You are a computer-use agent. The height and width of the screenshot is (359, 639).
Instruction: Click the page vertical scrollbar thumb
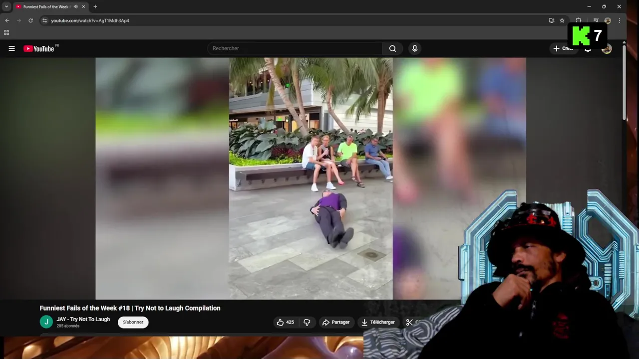tap(624, 83)
